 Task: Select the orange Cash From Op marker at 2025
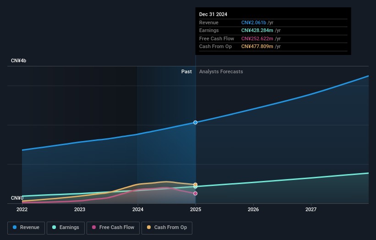196,185
